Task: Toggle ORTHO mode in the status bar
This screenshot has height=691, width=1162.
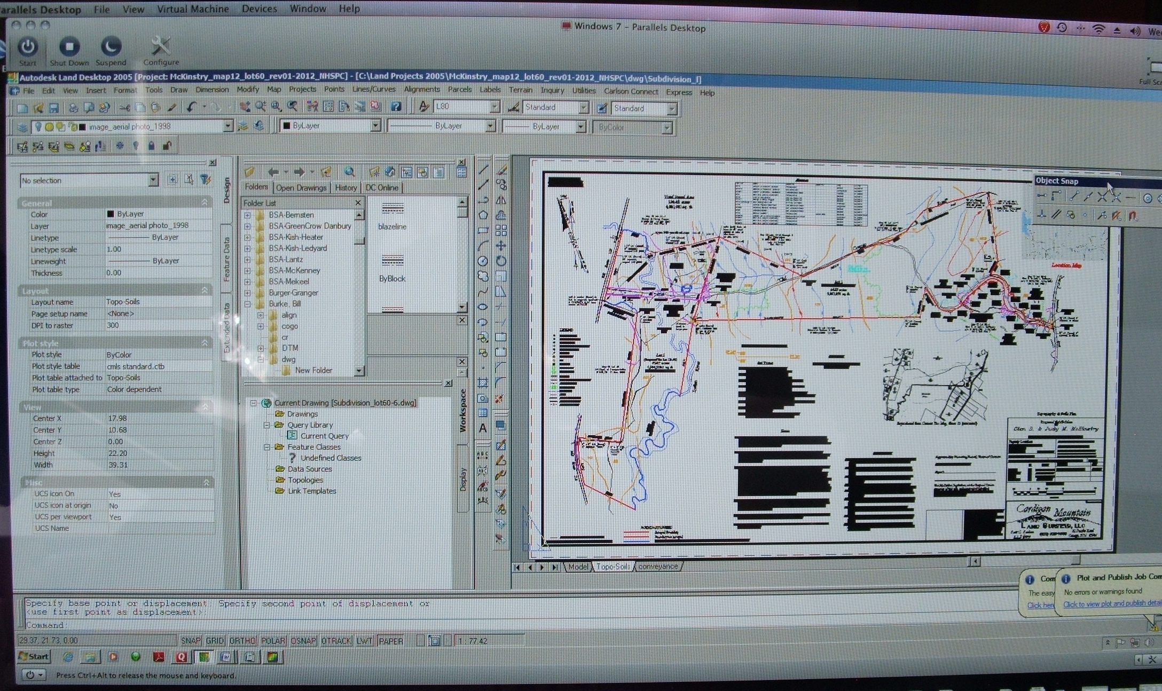Action: (x=242, y=641)
